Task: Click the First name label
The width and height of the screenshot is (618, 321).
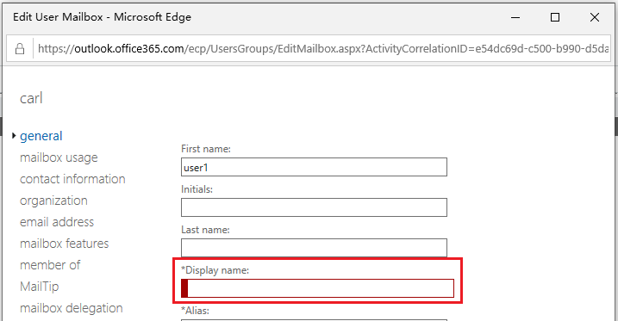Action: [x=206, y=149]
